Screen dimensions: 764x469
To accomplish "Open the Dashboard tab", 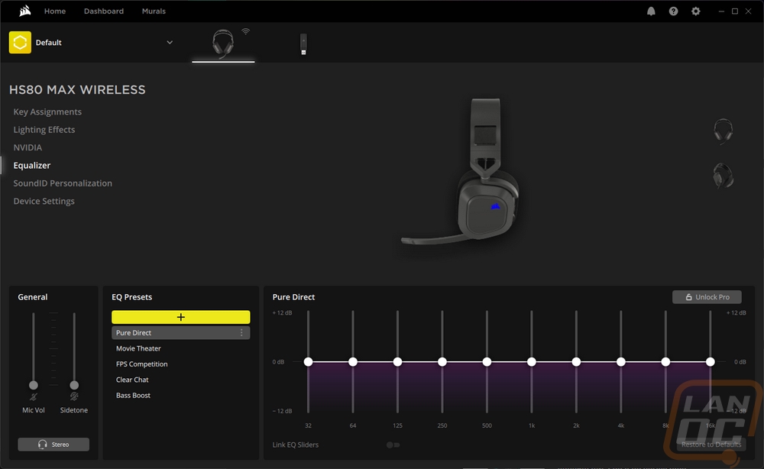I will tap(104, 11).
